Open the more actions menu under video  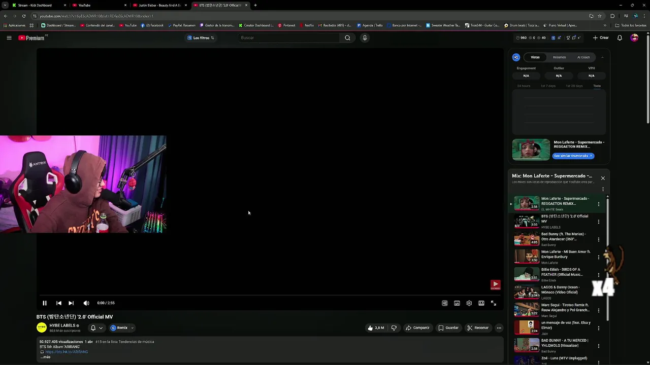click(x=499, y=328)
